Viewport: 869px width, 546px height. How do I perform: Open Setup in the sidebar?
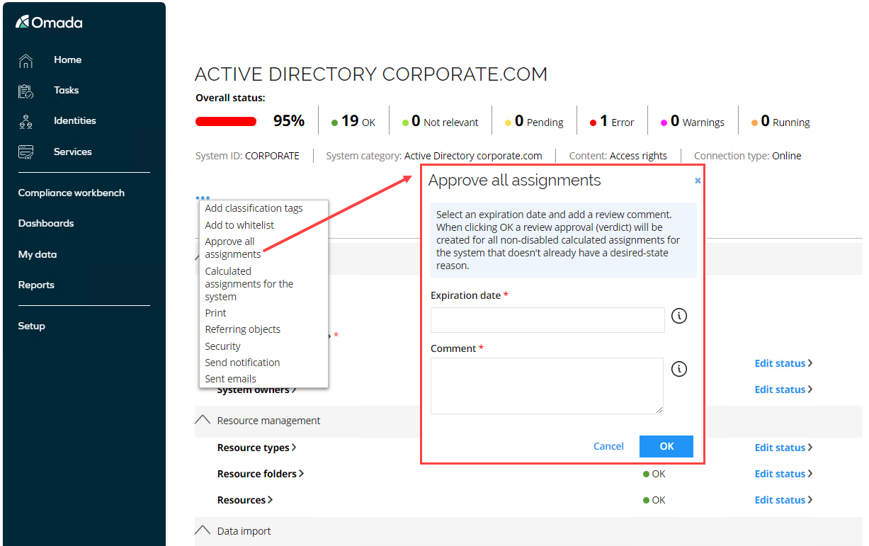(31, 326)
